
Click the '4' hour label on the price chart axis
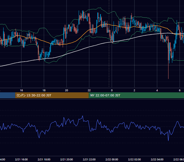157,90
